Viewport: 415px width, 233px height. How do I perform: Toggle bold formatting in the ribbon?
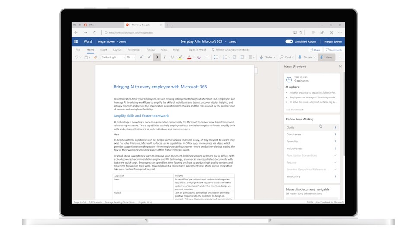coord(157,57)
